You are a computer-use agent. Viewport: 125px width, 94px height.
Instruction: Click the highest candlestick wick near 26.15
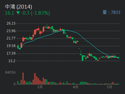tap(47, 26)
